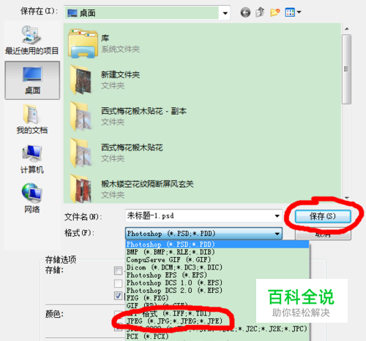Choose JPEG (*.JPG;*.JPEG;*.JPE) format option
Image resolution: width=366 pixels, height=341 pixels.
[x=217, y=321]
